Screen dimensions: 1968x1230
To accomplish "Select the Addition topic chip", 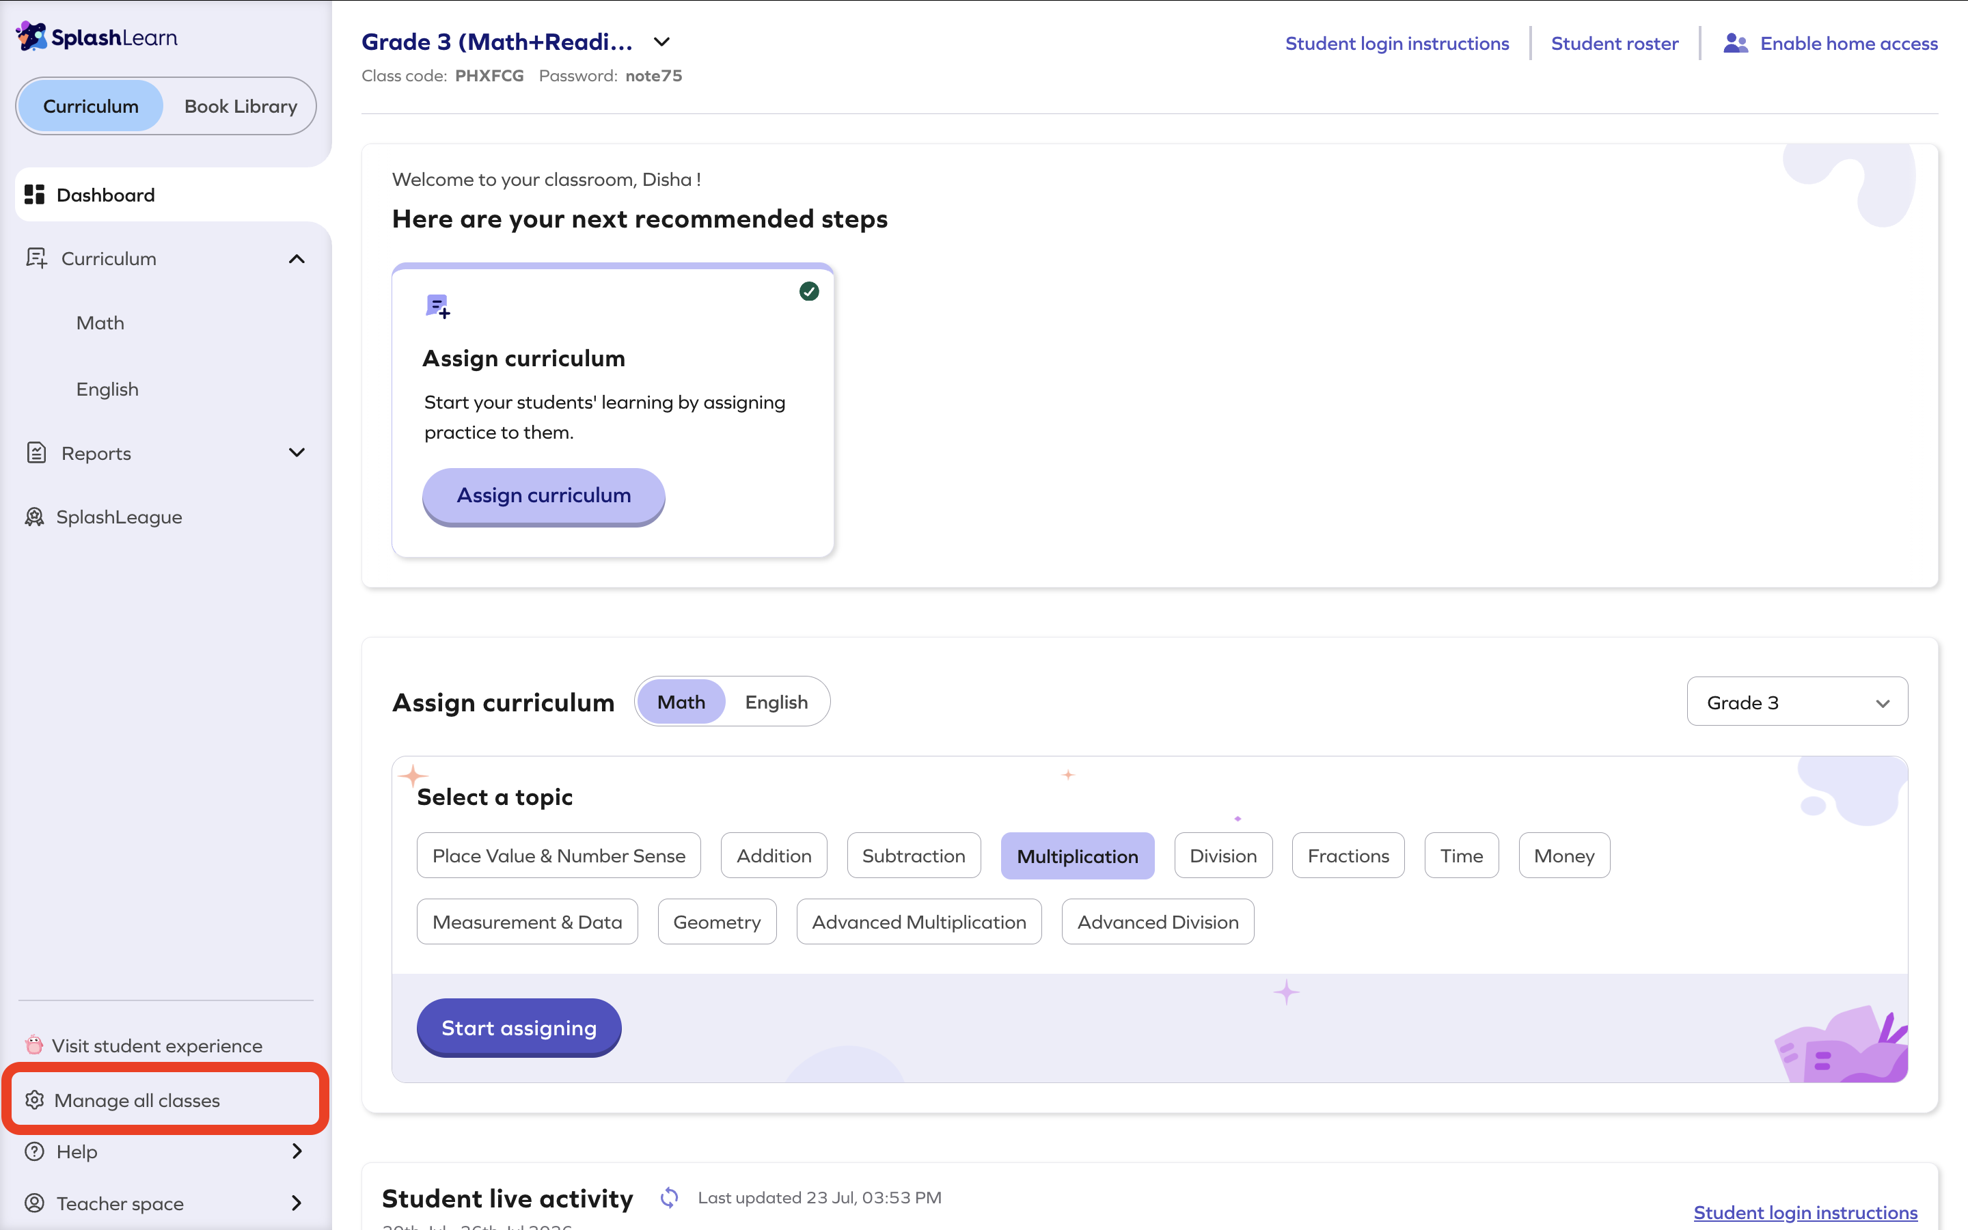I will pos(774,856).
